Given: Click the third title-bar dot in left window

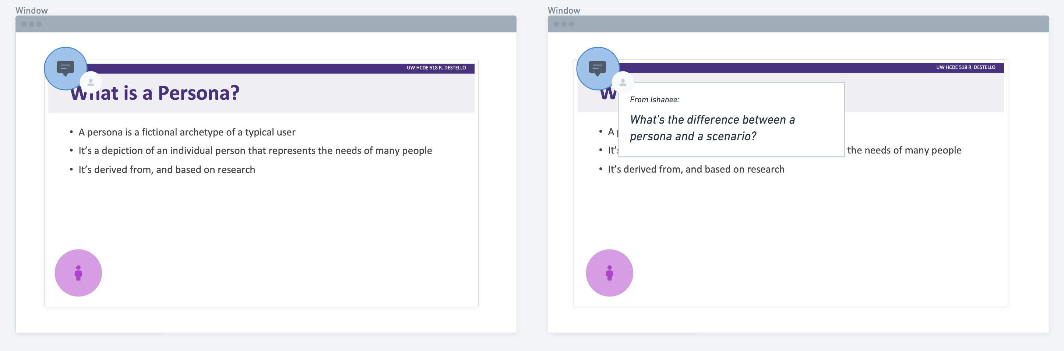Looking at the screenshot, I should pyautogui.click(x=39, y=24).
